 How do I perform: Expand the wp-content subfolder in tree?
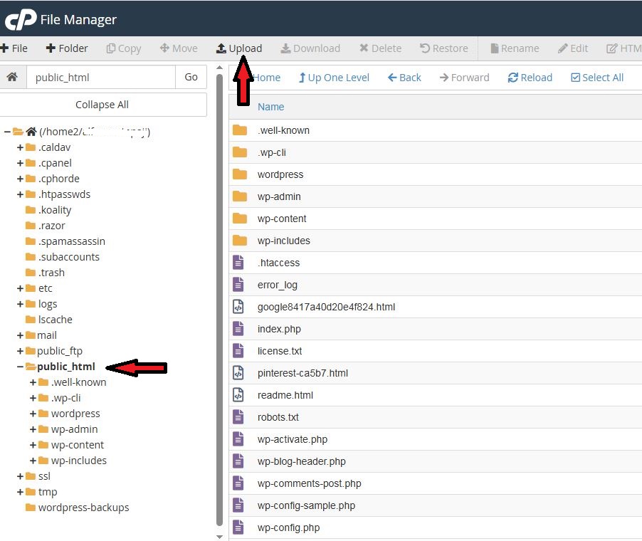pyautogui.click(x=33, y=445)
